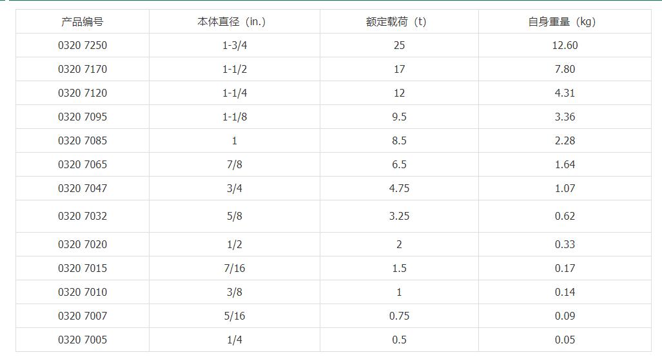662x357 pixels.
Task: Click the 1-1/8 diameter cell
Action: [x=235, y=117]
